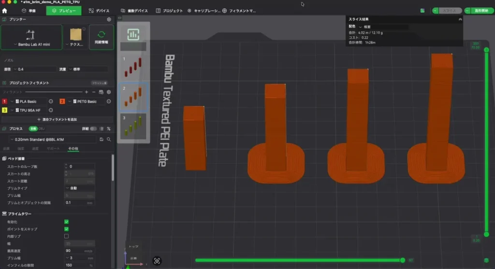Uncheck the skip points checkbox
This screenshot has height=269, width=495.
[x=66, y=229]
